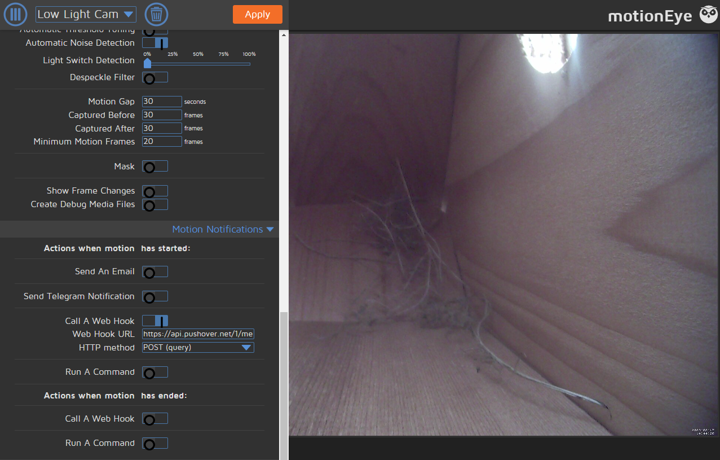Enable the Mask switch

click(x=155, y=167)
